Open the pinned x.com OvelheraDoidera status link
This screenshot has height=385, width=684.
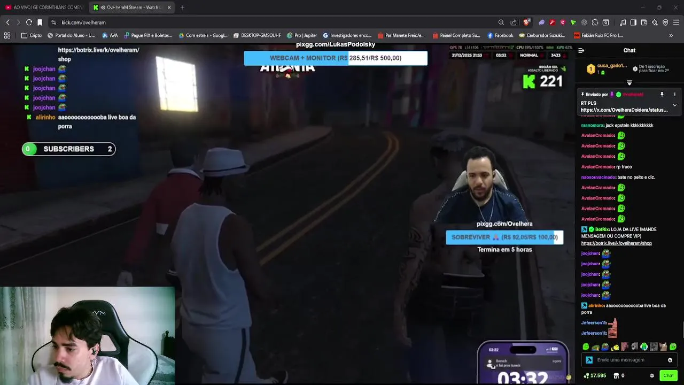click(x=624, y=110)
